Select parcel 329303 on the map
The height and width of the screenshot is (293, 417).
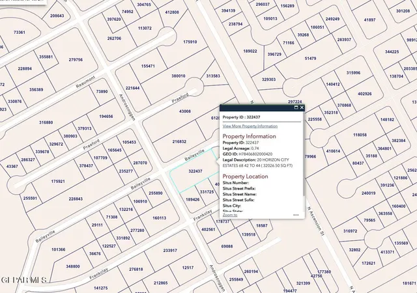click(x=268, y=79)
